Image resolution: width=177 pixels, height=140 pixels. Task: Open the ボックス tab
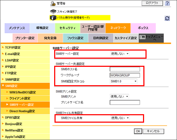pyautogui.click(x=143, y=28)
